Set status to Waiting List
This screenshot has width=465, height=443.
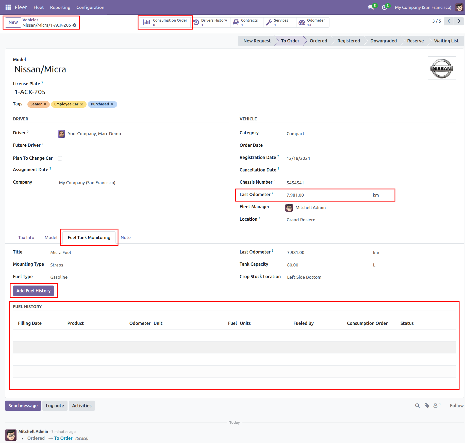pos(446,41)
